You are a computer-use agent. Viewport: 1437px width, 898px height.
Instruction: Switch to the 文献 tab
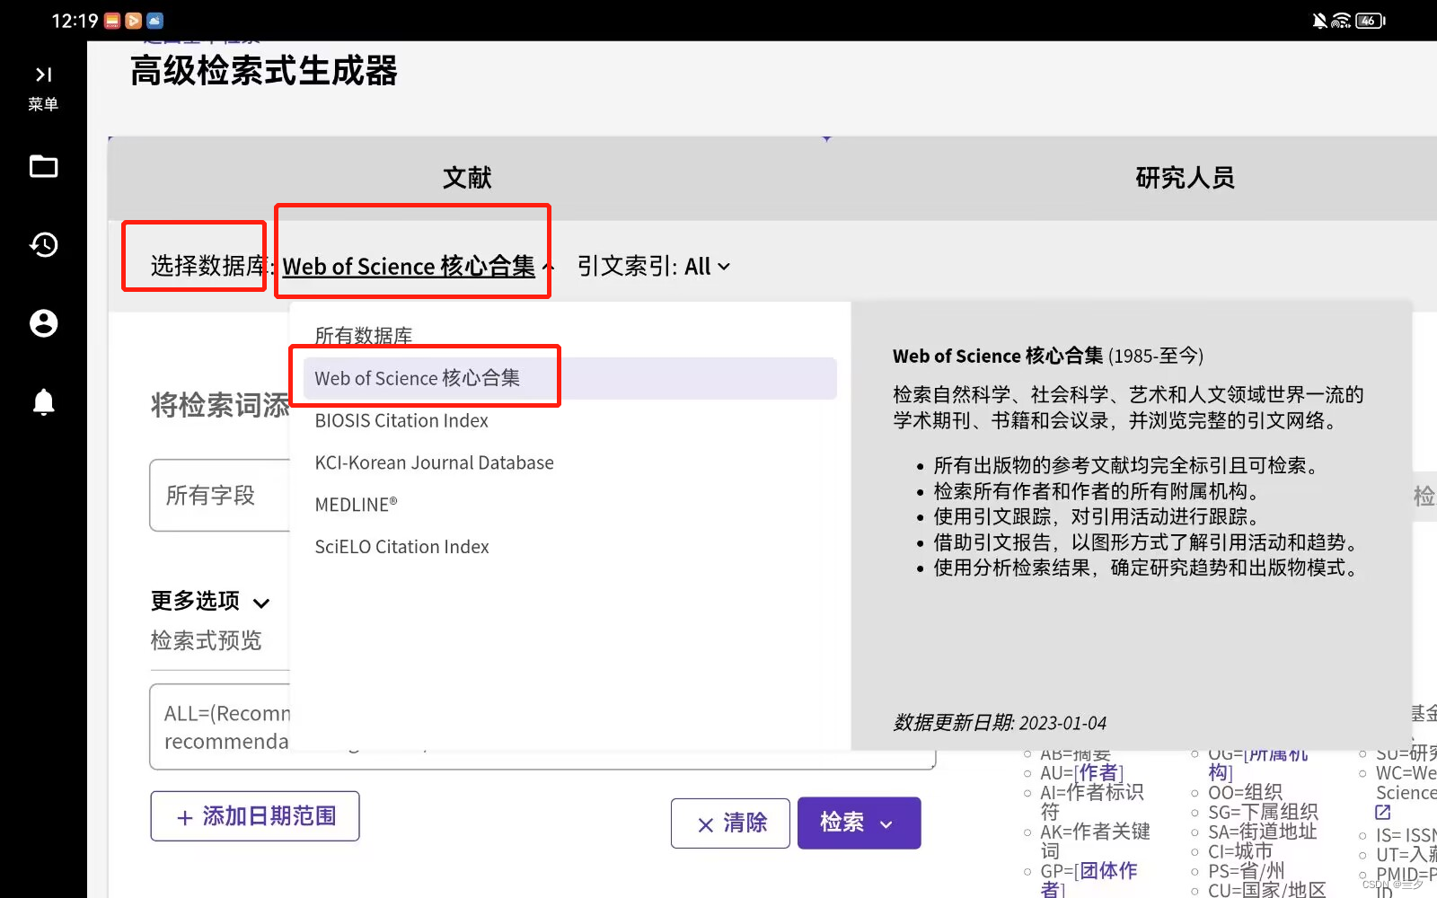[467, 178]
